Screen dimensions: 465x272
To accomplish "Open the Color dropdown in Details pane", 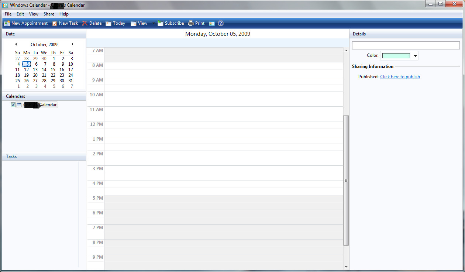I will 415,55.
